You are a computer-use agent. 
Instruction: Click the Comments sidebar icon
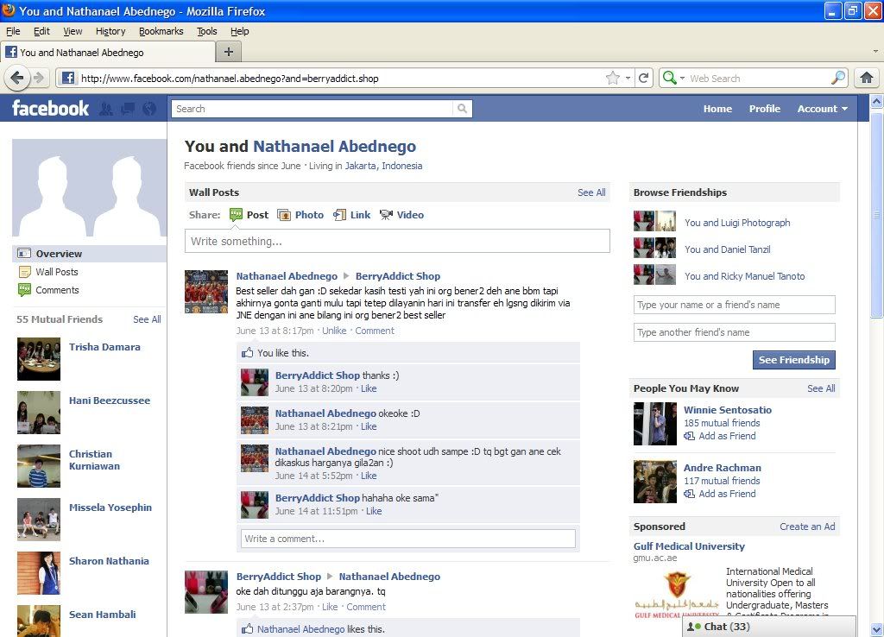[24, 290]
